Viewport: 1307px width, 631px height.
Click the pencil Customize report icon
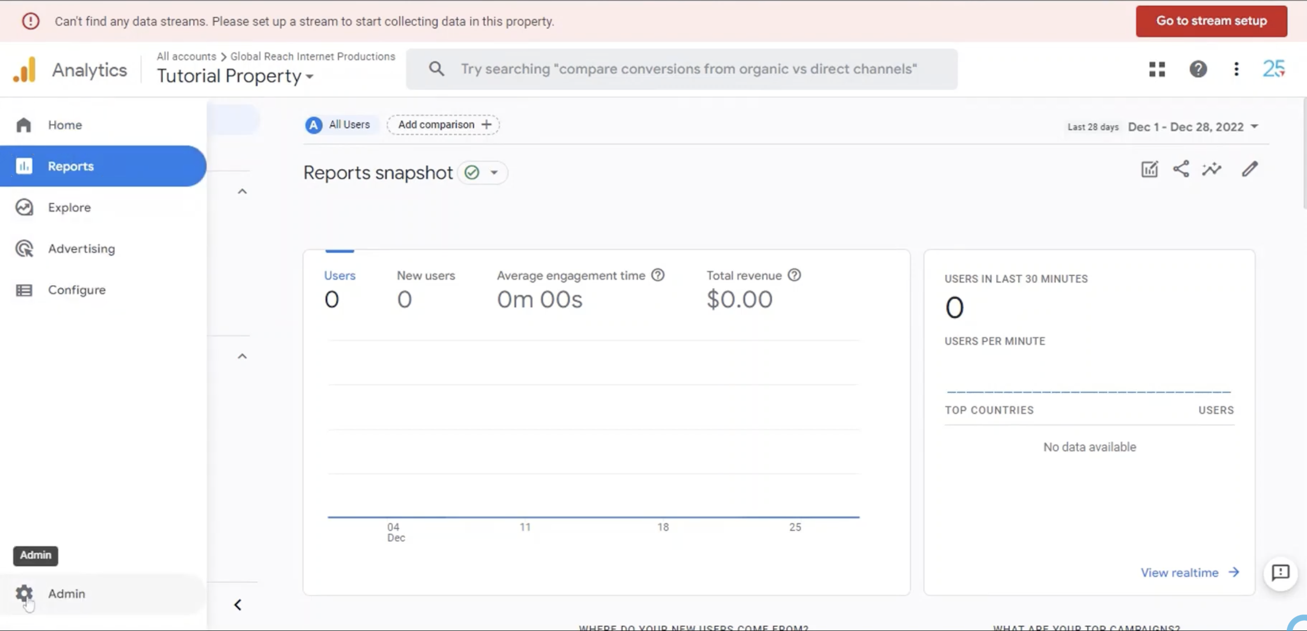(1250, 169)
